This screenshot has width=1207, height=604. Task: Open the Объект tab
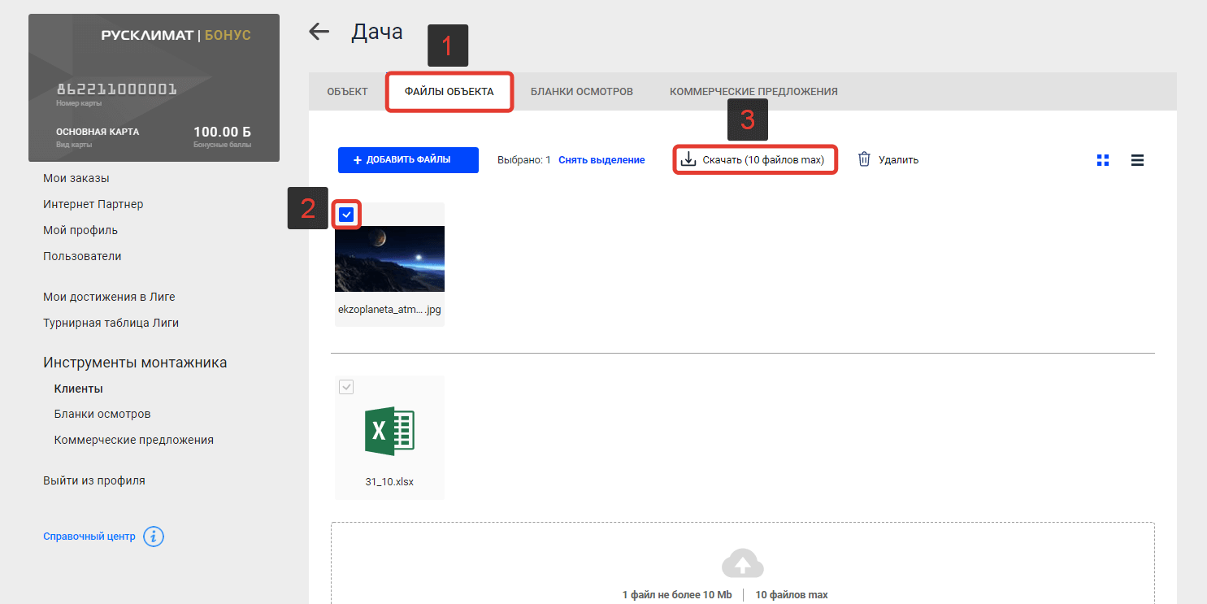click(347, 92)
